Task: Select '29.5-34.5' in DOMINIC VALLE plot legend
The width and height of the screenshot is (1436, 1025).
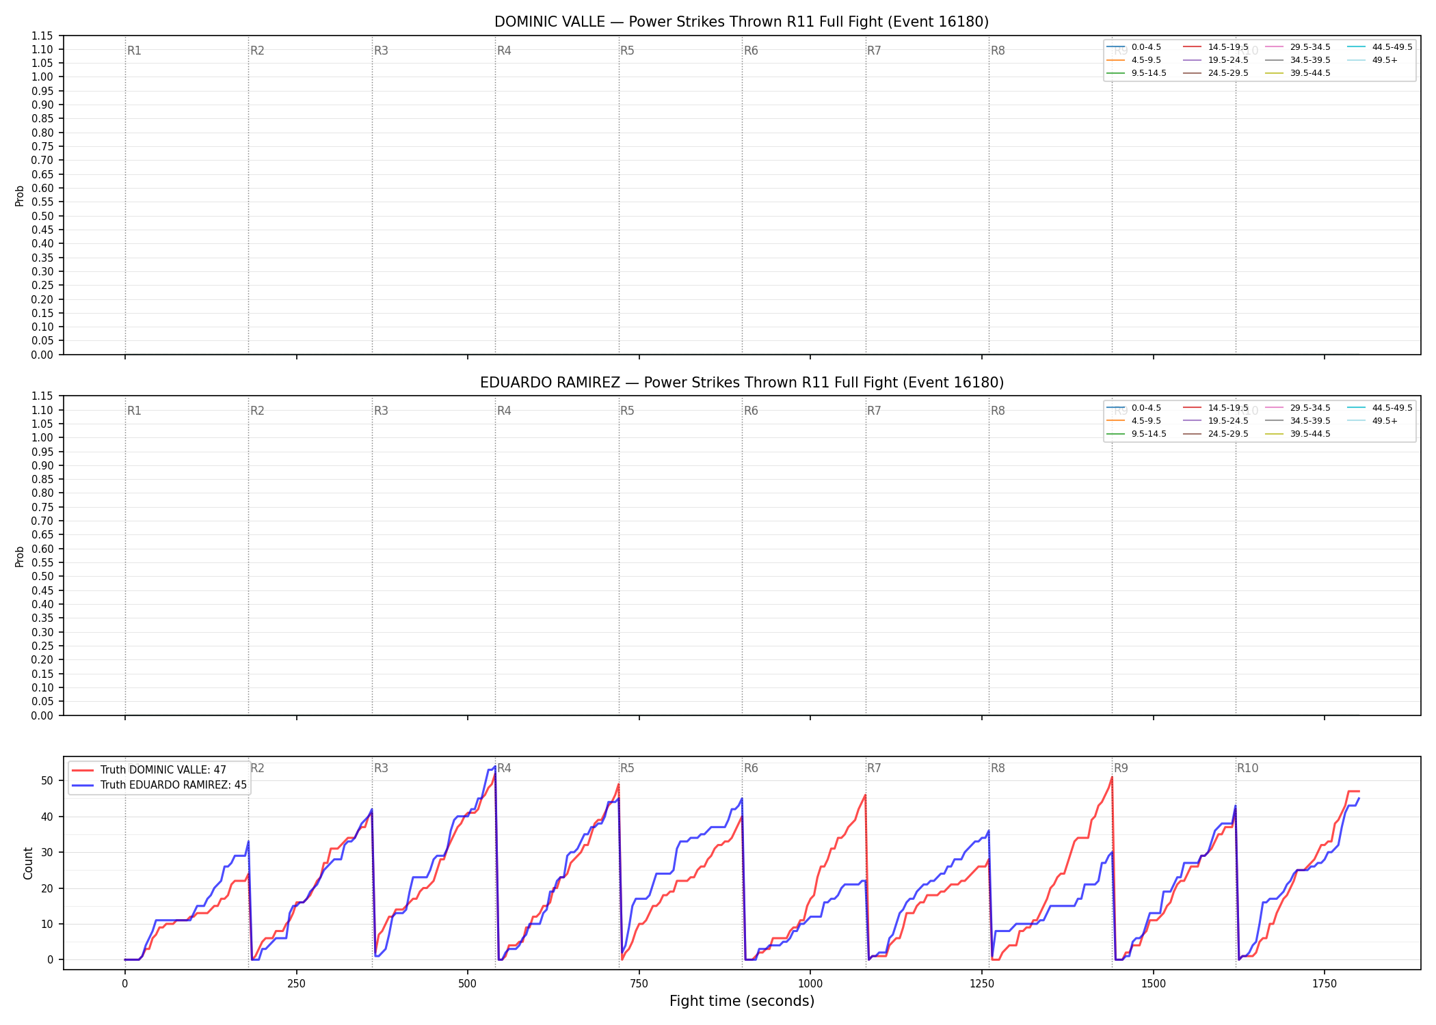Action: point(1310,47)
